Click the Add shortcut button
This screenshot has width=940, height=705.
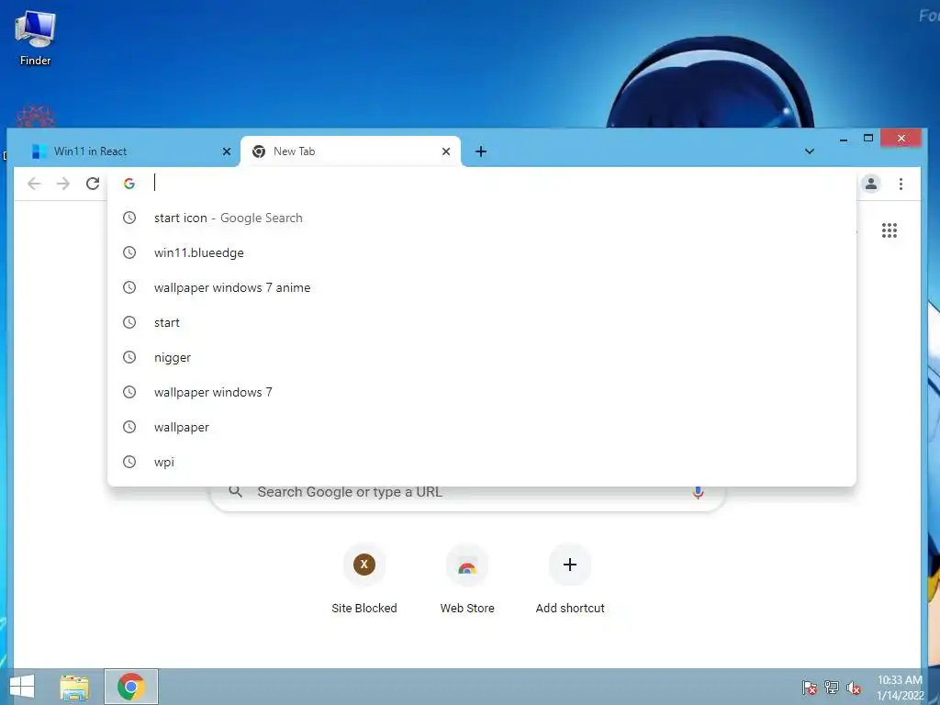point(570,578)
